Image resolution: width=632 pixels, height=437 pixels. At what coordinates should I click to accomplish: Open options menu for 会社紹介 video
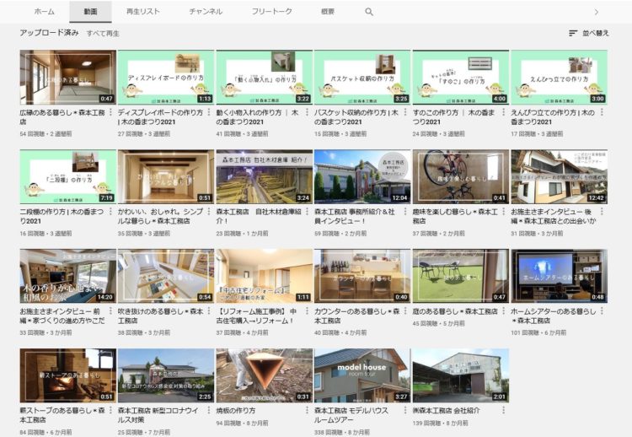click(504, 410)
